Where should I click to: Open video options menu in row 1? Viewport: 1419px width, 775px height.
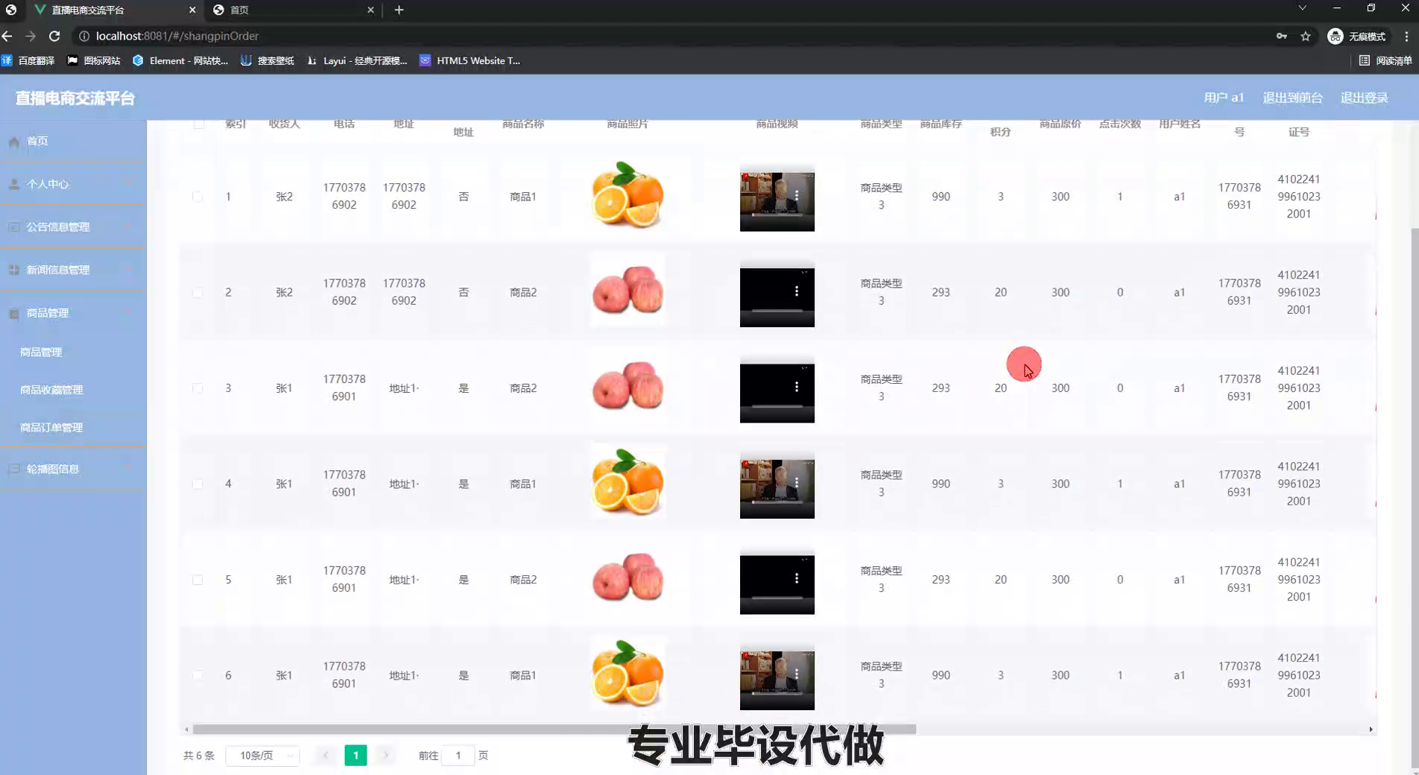tap(797, 196)
